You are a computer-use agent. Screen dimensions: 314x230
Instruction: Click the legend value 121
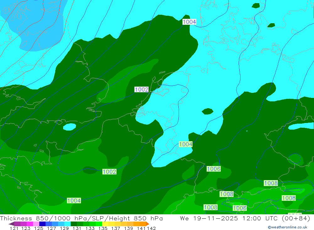[x=14, y=228]
